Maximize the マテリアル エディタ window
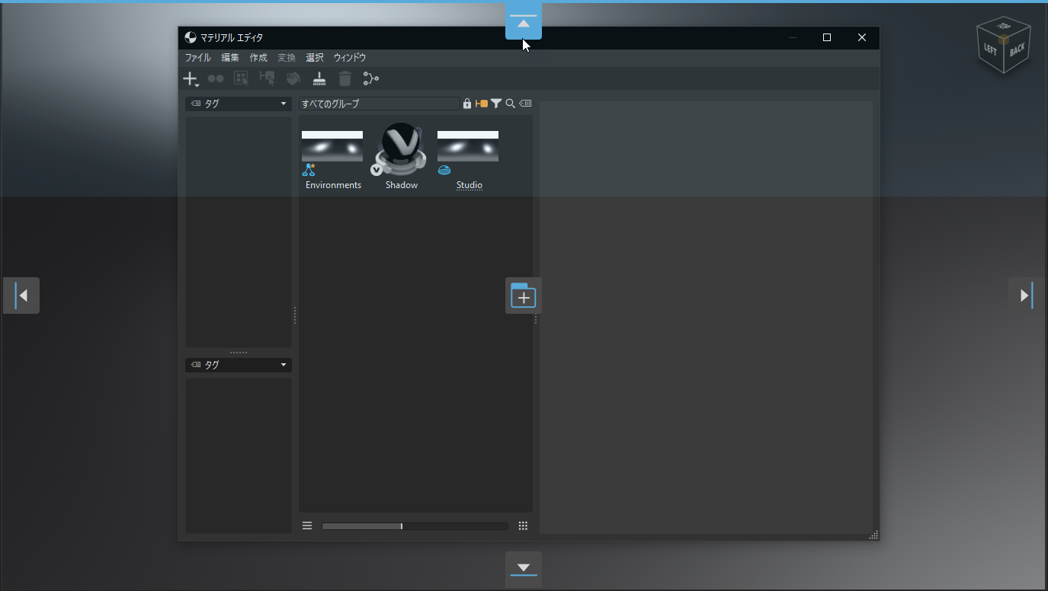1048x591 pixels. [827, 37]
